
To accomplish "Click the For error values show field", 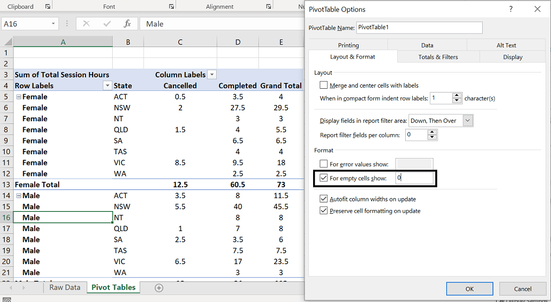I will [414, 164].
